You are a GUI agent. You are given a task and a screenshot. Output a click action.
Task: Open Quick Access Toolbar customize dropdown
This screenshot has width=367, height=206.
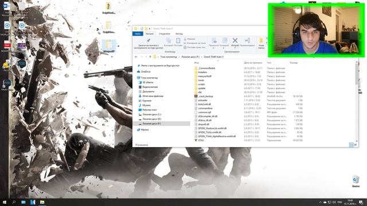point(150,29)
